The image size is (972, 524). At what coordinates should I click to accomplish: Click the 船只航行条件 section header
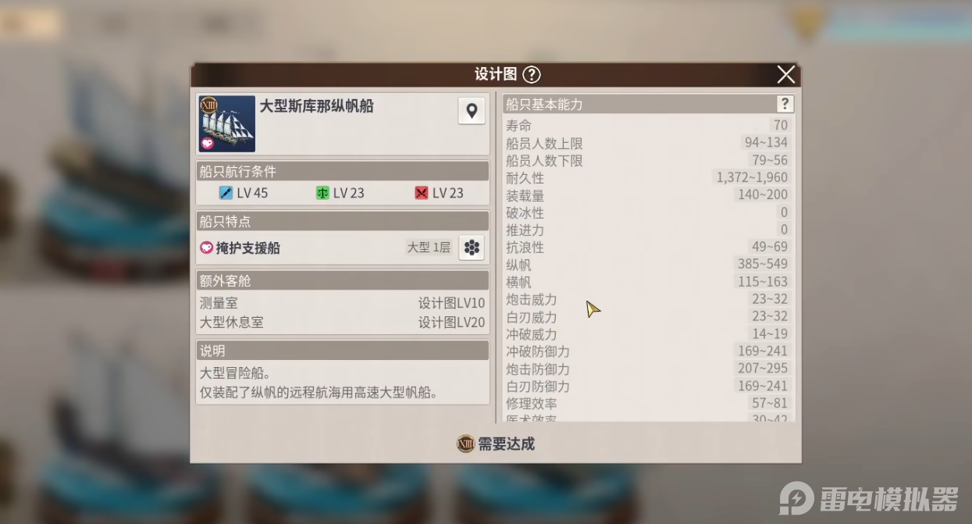point(342,171)
